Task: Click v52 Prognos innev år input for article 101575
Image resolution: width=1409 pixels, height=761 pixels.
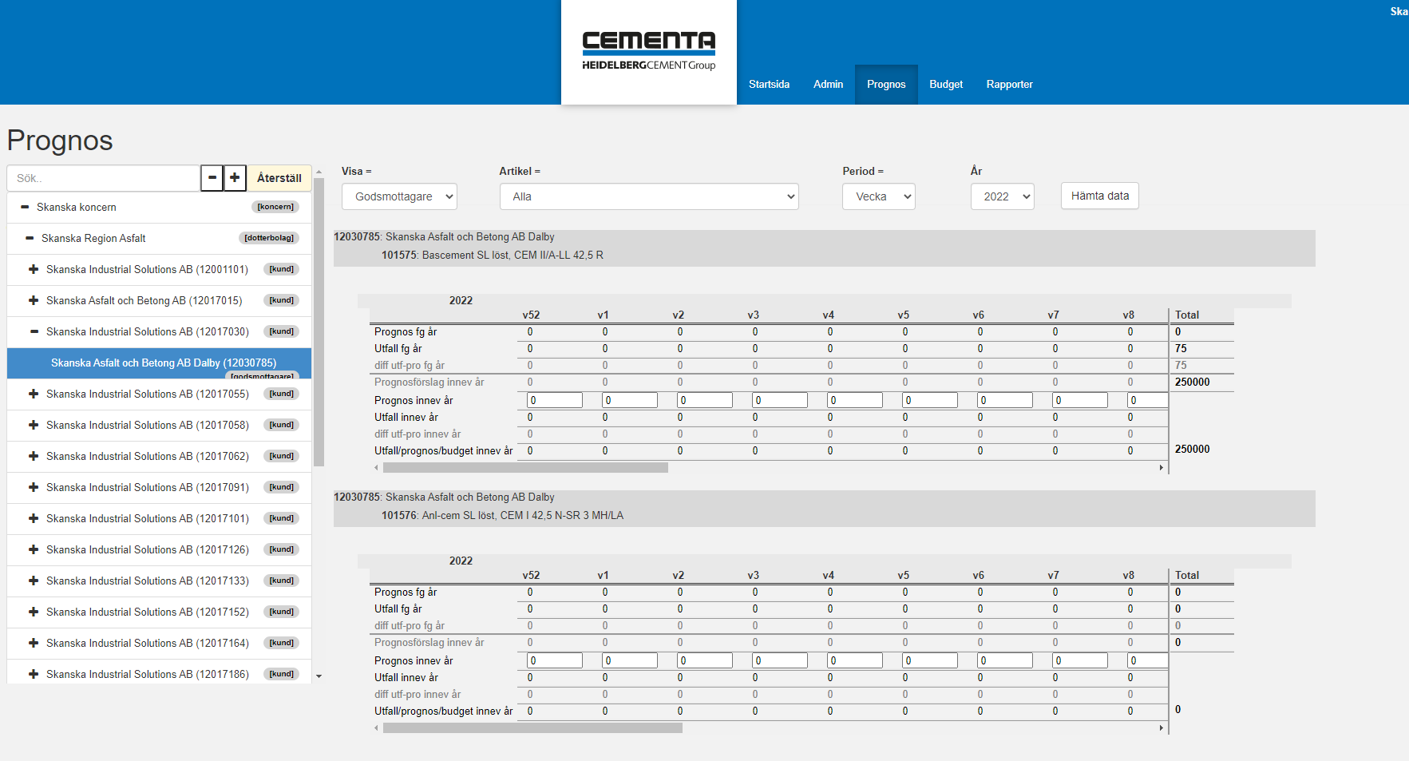Action: 555,400
